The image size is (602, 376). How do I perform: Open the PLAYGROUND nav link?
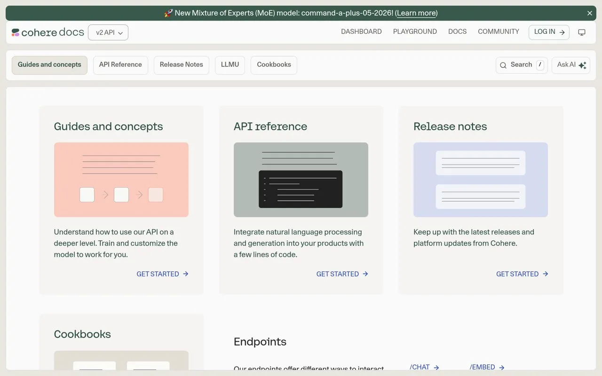coord(415,31)
